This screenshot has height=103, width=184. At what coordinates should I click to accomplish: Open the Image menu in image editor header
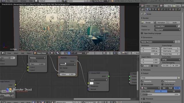(155, 6)
